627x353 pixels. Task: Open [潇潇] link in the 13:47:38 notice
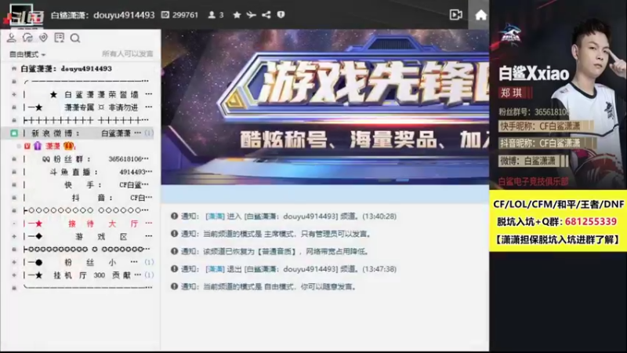[215, 269]
